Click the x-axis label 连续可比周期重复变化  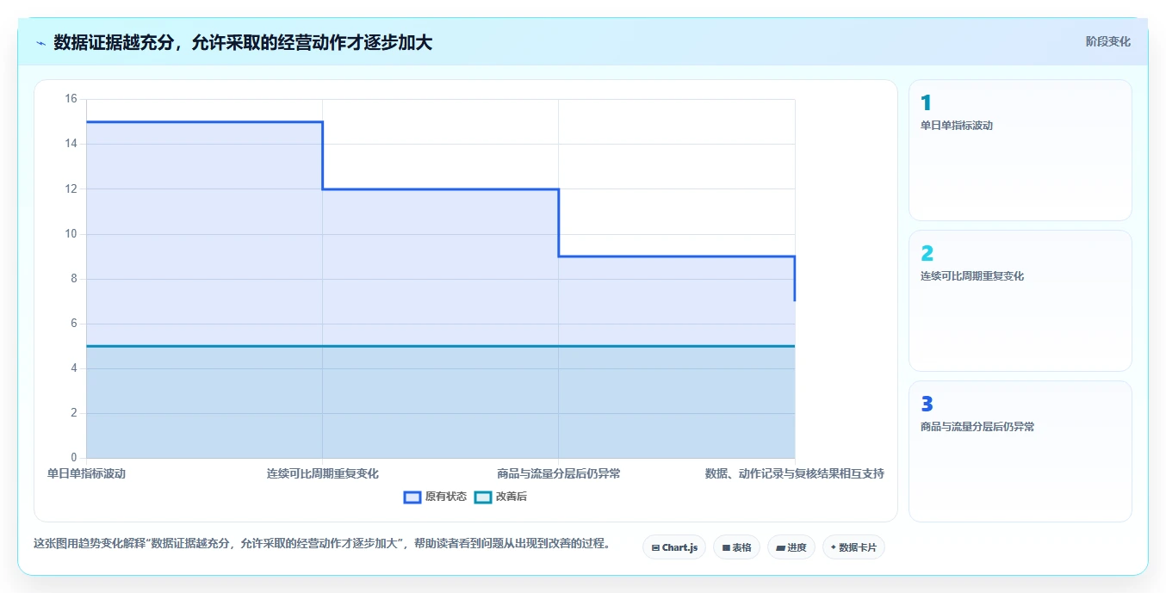323,474
